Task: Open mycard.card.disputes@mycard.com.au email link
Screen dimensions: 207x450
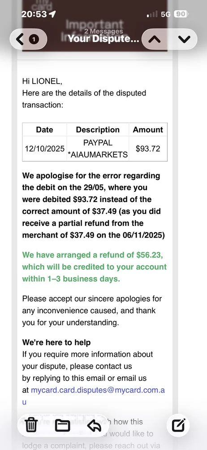Action: coord(94,396)
